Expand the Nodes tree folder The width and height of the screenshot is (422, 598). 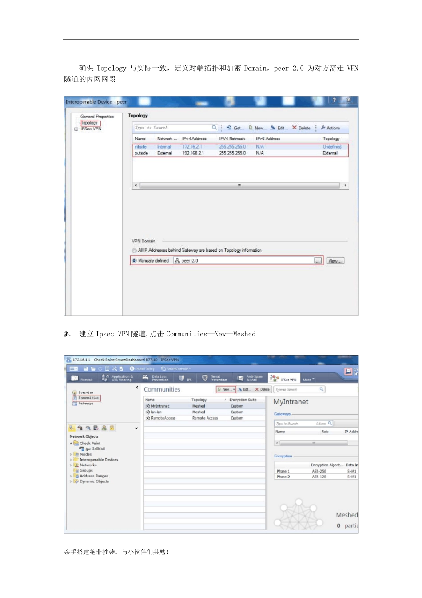point(71,454)
